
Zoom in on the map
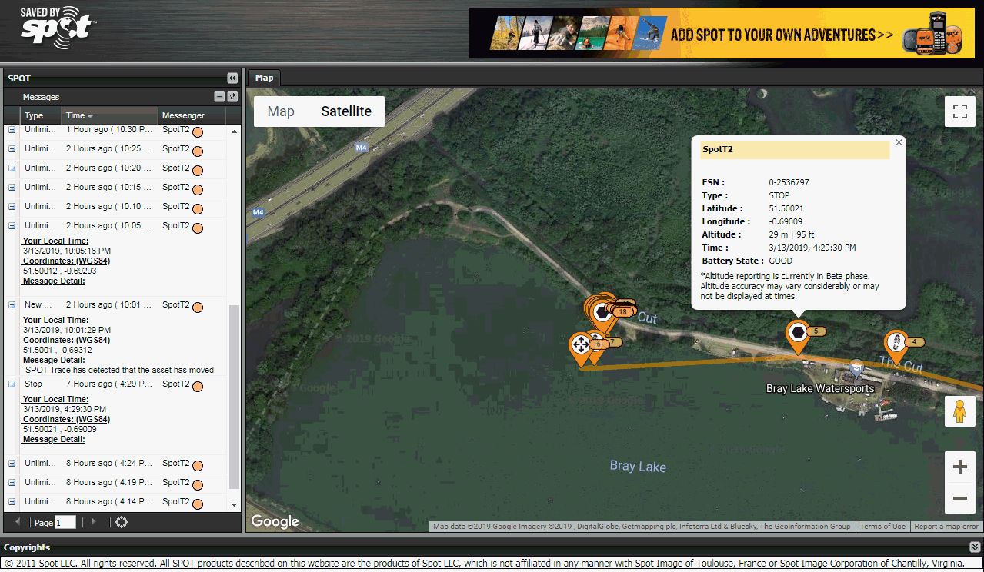(959, 467)
